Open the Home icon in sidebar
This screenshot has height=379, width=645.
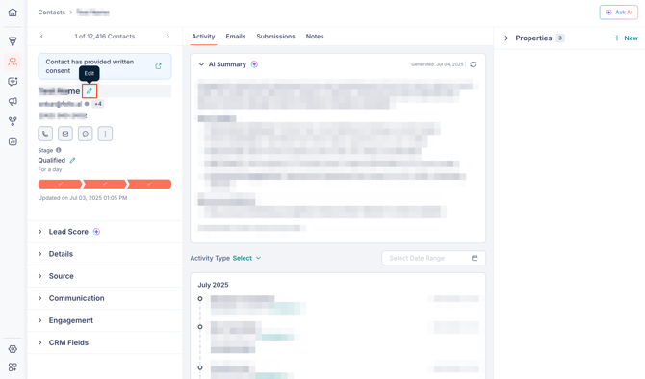(x=13, y=13)
